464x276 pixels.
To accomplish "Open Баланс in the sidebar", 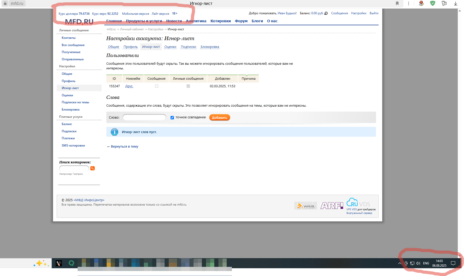I will click(x=67, y=124).
